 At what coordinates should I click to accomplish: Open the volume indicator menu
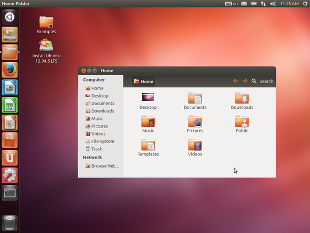click(x=273, y=4)
